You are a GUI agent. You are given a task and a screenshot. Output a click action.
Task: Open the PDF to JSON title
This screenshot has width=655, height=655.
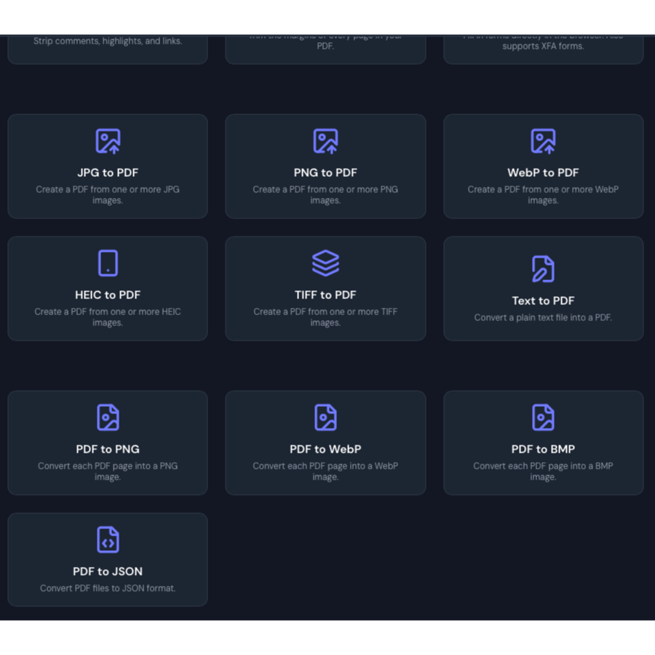pos(108,571)
